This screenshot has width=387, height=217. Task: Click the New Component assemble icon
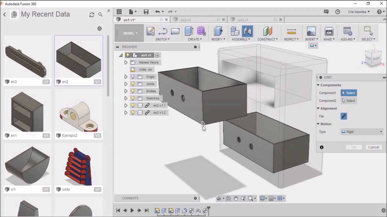tap(234, 31)
